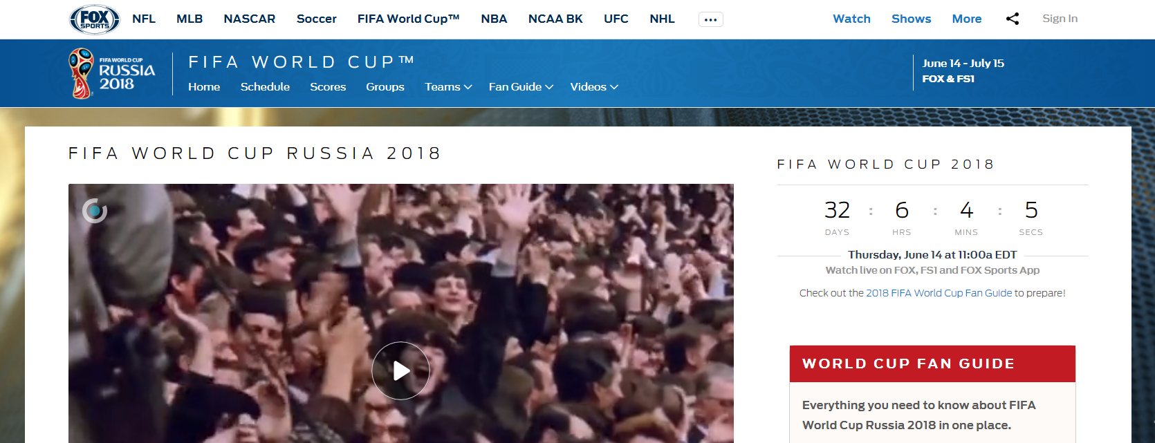The height and width of the screenshot is (443, 1155).
Task: Open the NHL section
Action: click(x=662, y=19)
